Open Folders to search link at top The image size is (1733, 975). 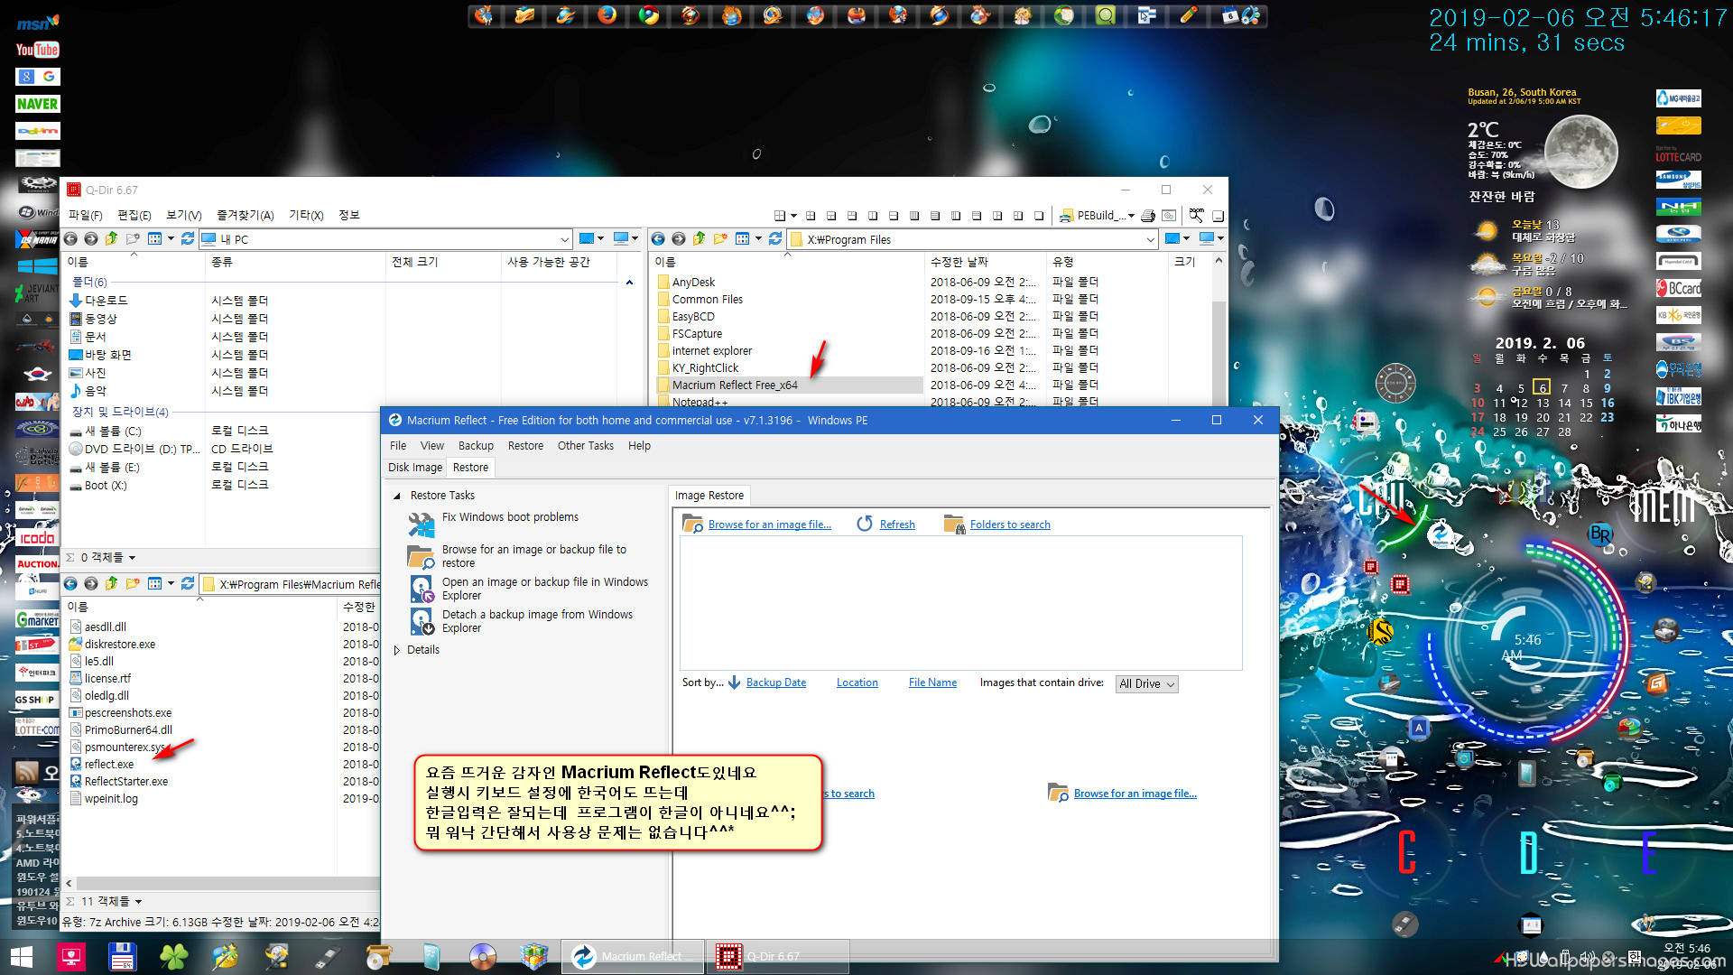(1010, 525)
